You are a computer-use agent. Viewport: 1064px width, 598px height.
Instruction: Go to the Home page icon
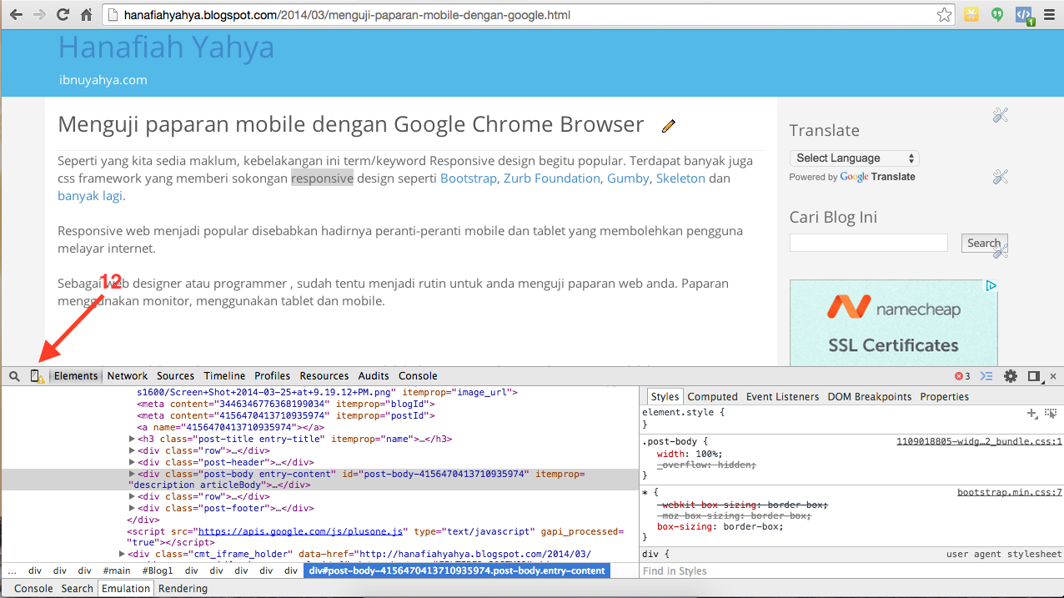pyautogui.click(x=87, y=15)
